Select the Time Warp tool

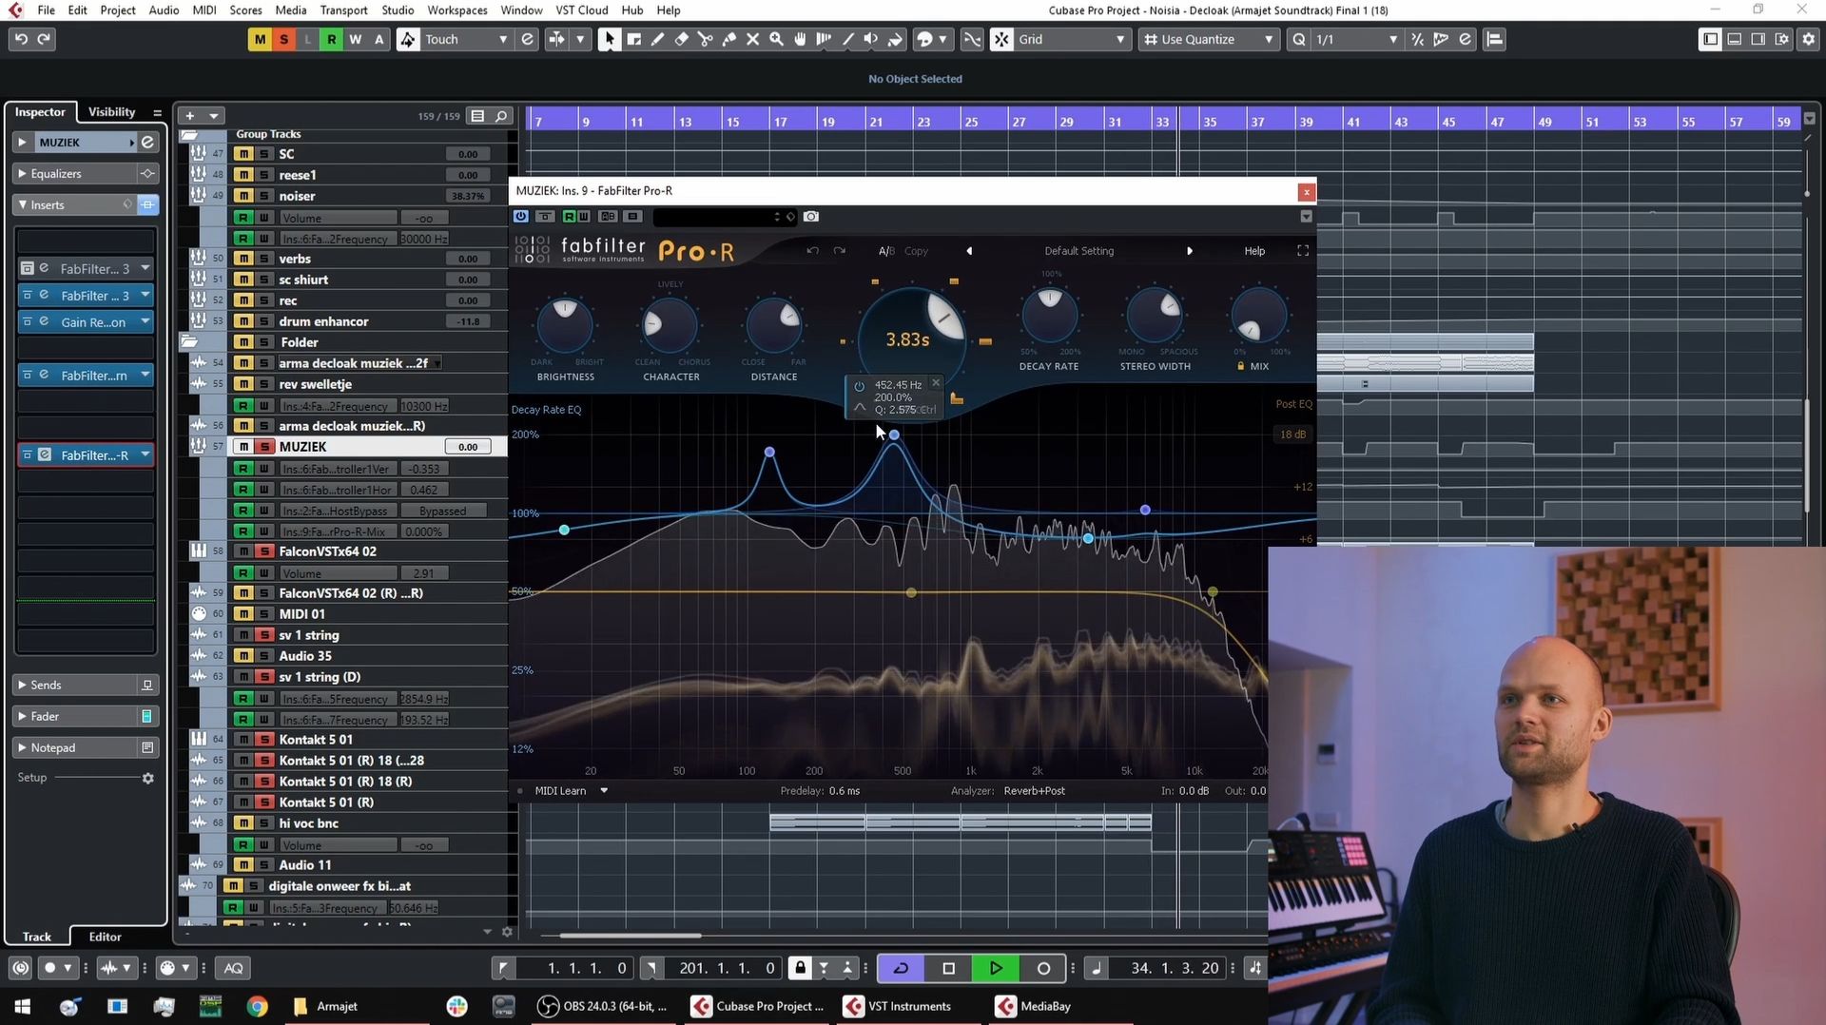pyautogui.click(x=824, y=39)
